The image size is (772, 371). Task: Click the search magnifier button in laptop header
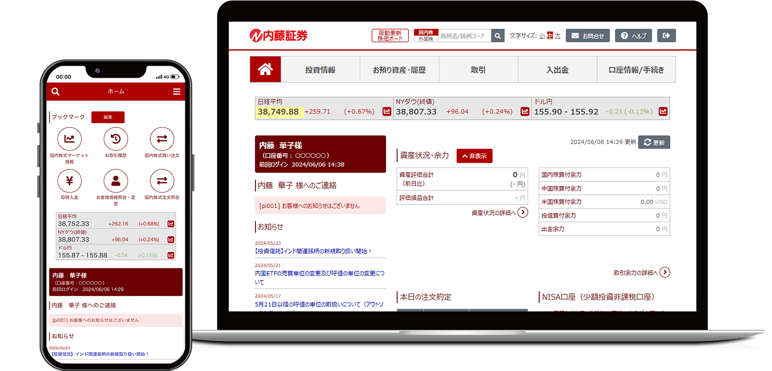[x=498, y=36]
